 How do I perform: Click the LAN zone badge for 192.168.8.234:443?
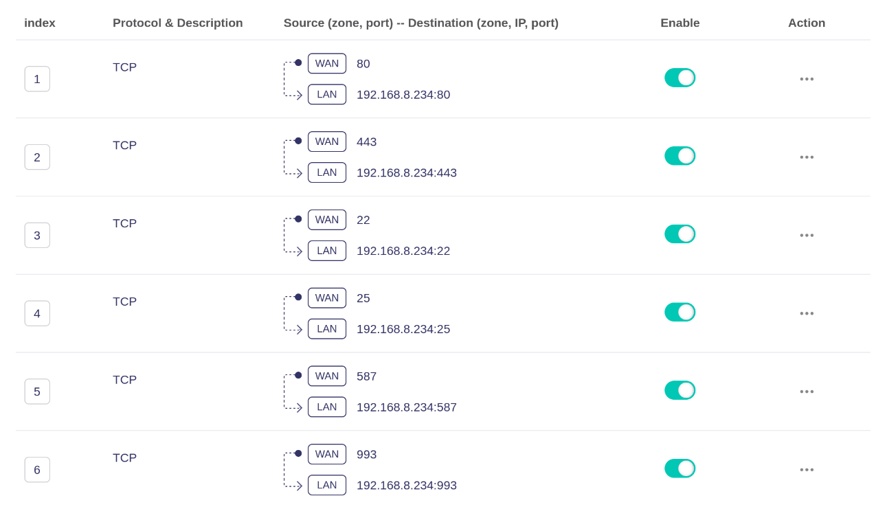[326, 172]
